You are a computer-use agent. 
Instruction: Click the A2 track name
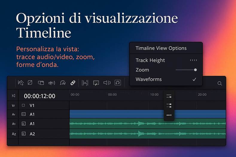(32, 134)
